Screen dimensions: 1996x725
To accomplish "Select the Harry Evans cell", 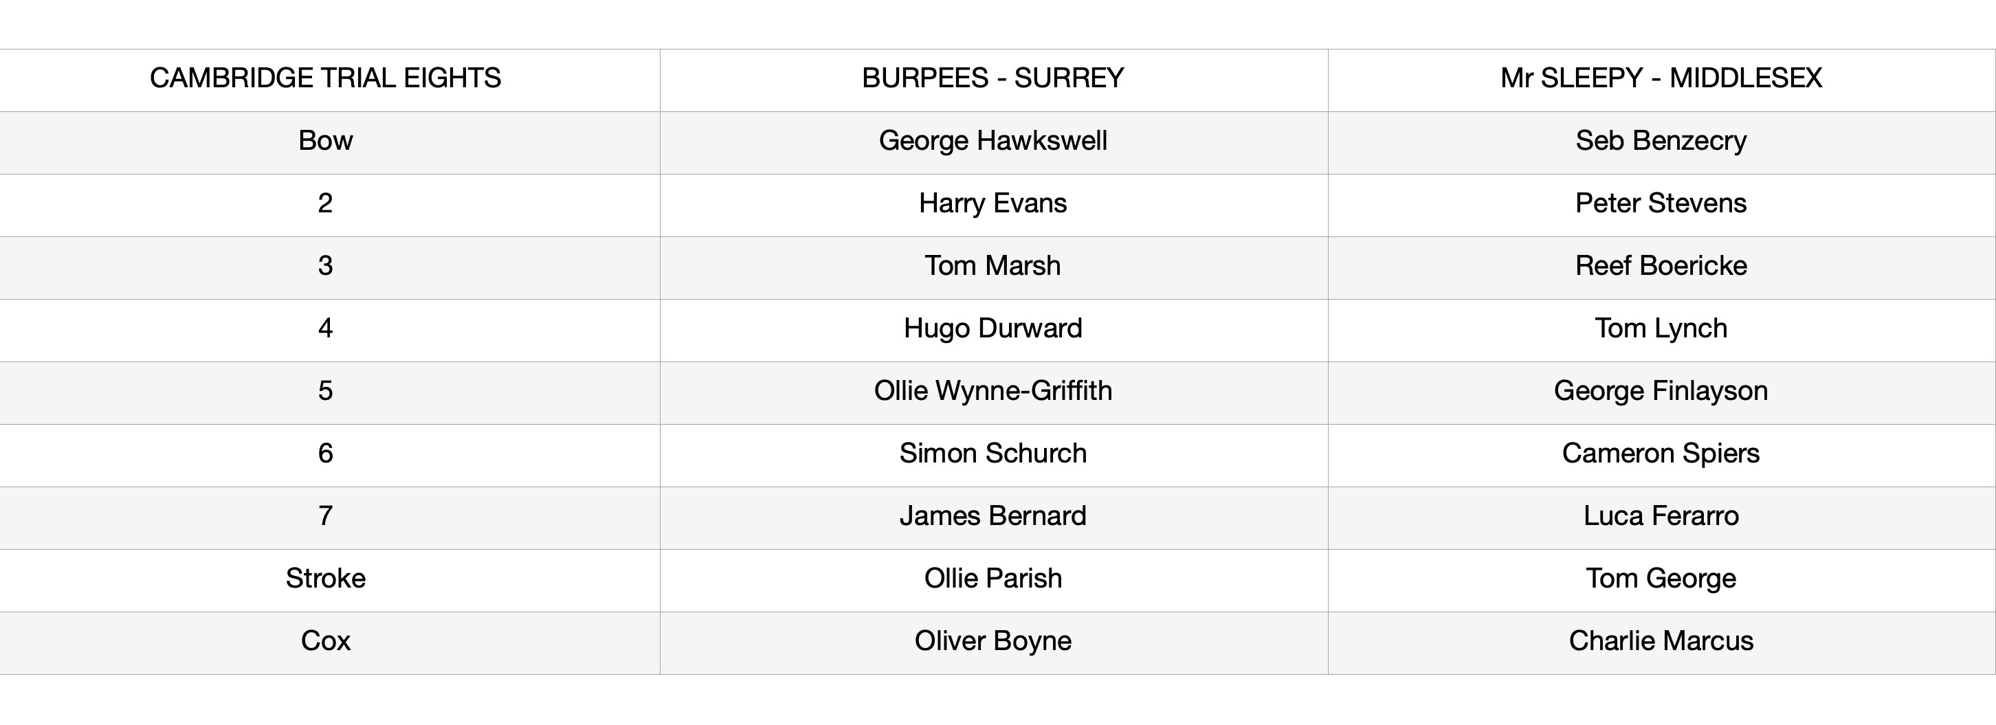I will 993,203.
